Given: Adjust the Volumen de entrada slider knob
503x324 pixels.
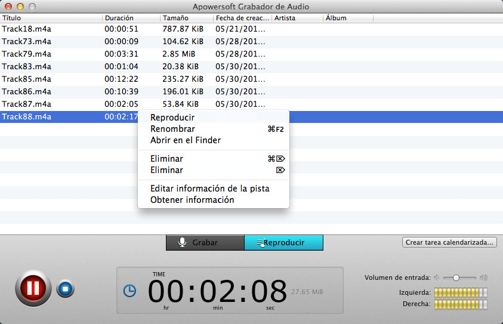Looking at the screenshot, I should (456, 278).
